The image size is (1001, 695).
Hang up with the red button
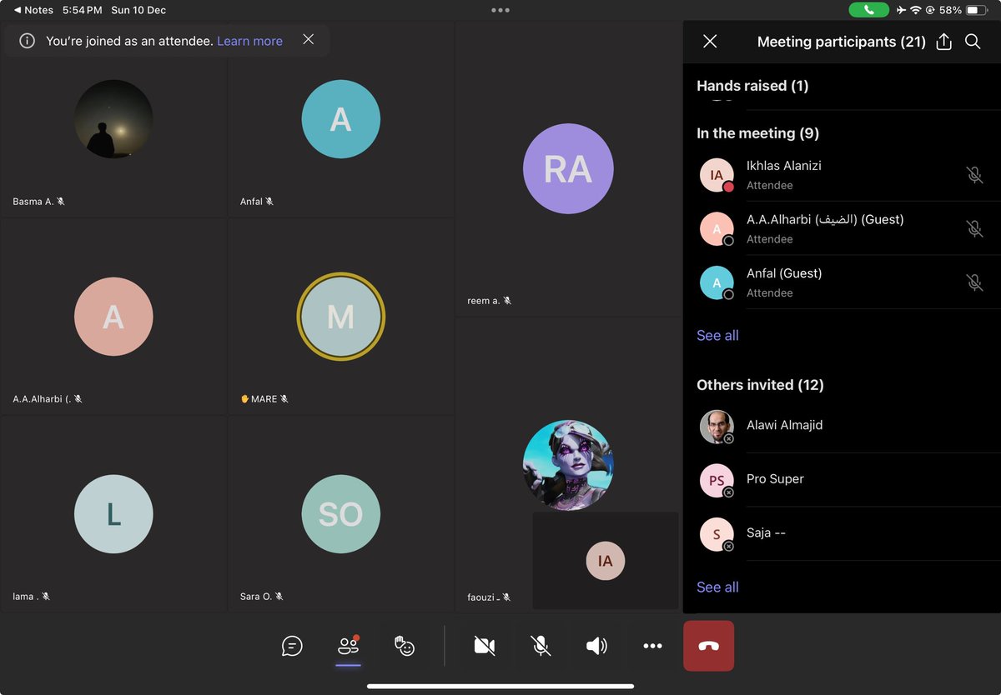tap(709, 646)
